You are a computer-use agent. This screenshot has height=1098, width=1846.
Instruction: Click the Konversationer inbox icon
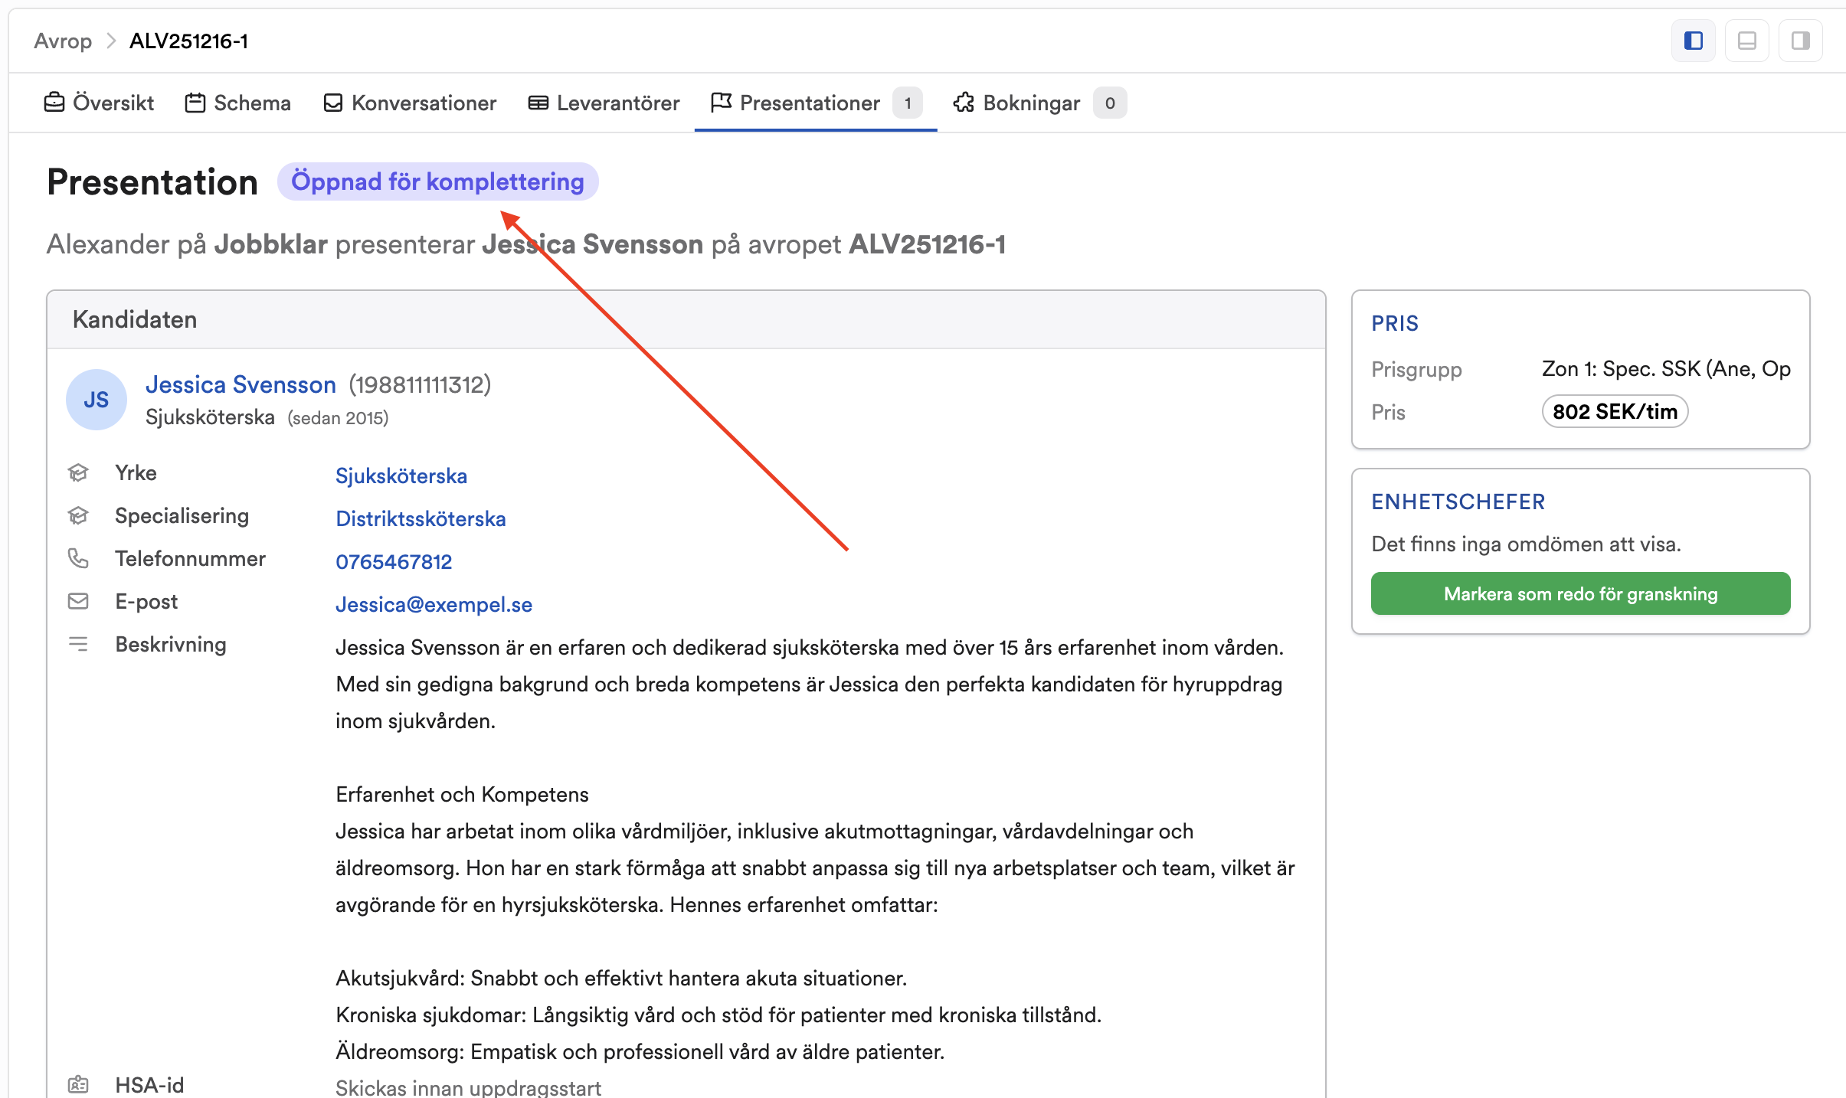point(333,102)
